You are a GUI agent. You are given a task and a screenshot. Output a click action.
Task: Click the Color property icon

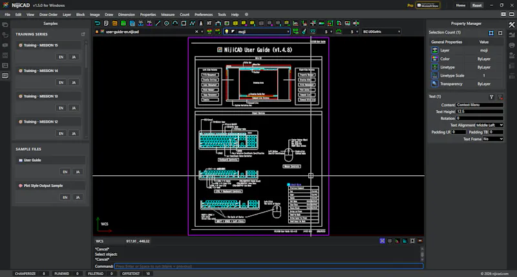click(x=434, y=59)
